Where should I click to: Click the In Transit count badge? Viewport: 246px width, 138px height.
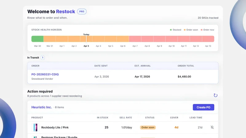(x=42, y=58)
